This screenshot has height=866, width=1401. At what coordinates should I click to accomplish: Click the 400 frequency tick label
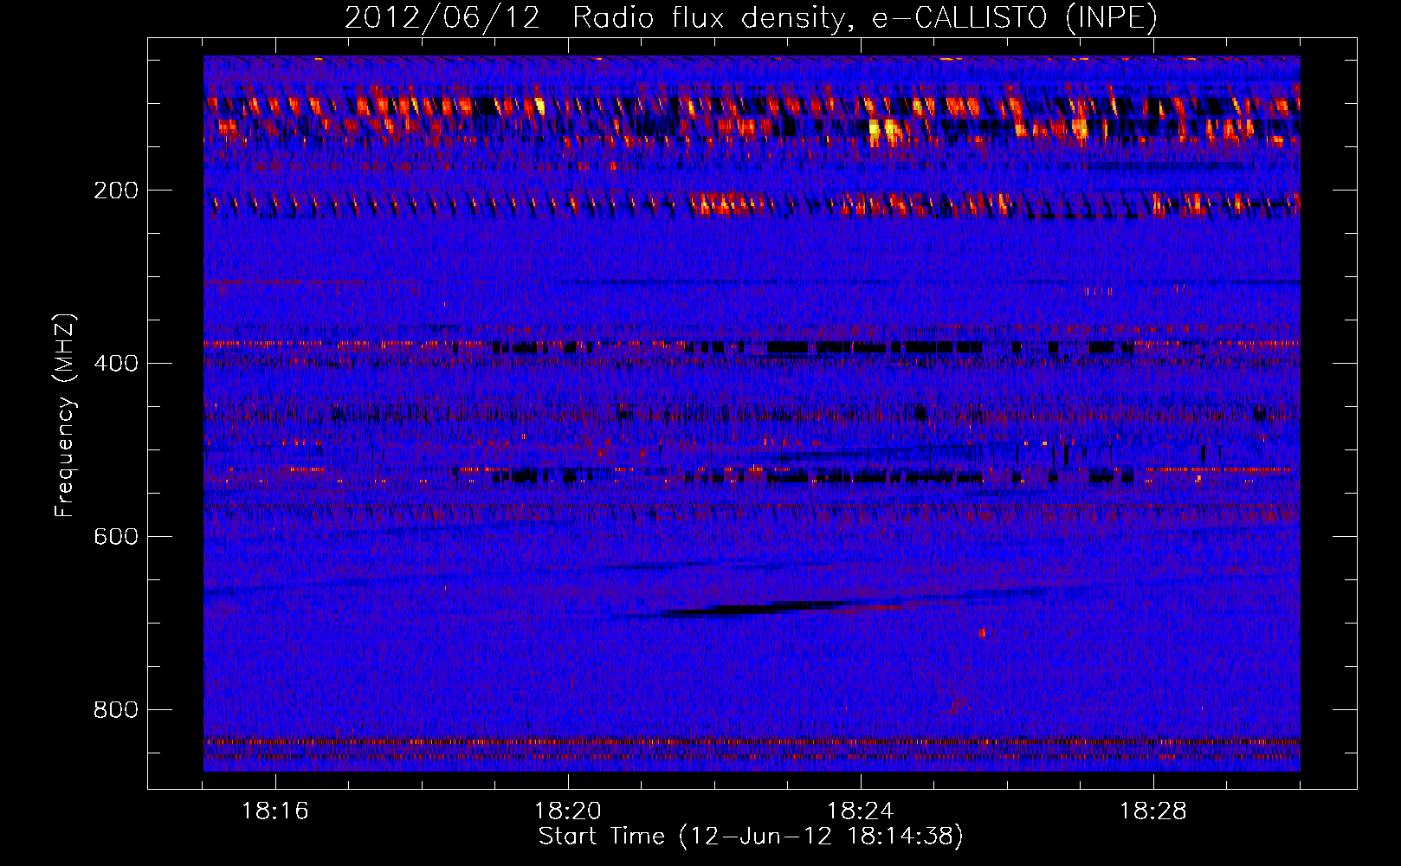[x=115, y=364]
